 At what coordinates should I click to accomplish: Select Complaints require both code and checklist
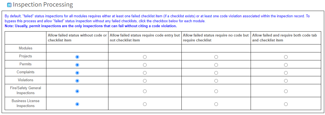[x=286, y=73]
